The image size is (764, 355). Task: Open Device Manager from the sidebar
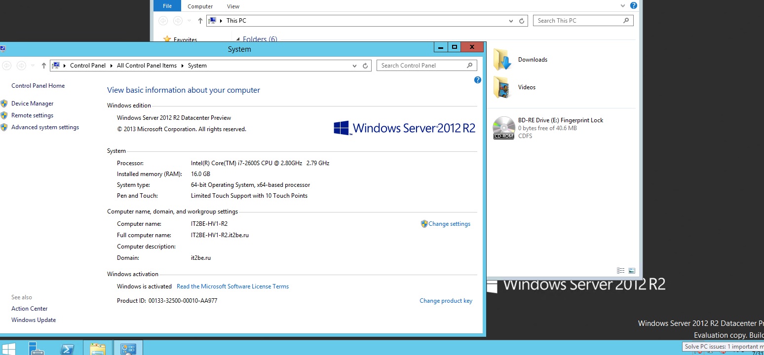[x=32, y=103]
